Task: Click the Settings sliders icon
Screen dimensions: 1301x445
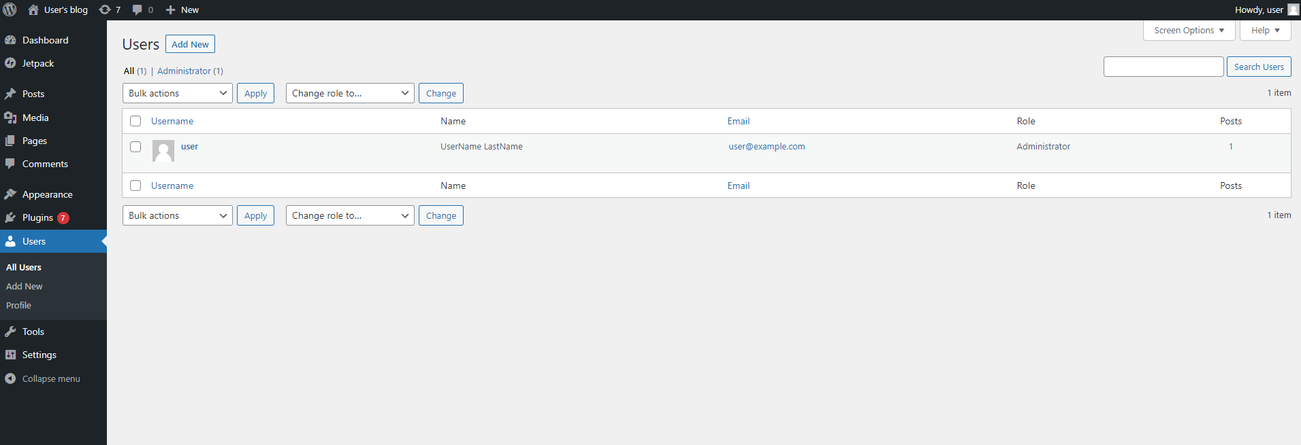Action: tap(10, 355)
